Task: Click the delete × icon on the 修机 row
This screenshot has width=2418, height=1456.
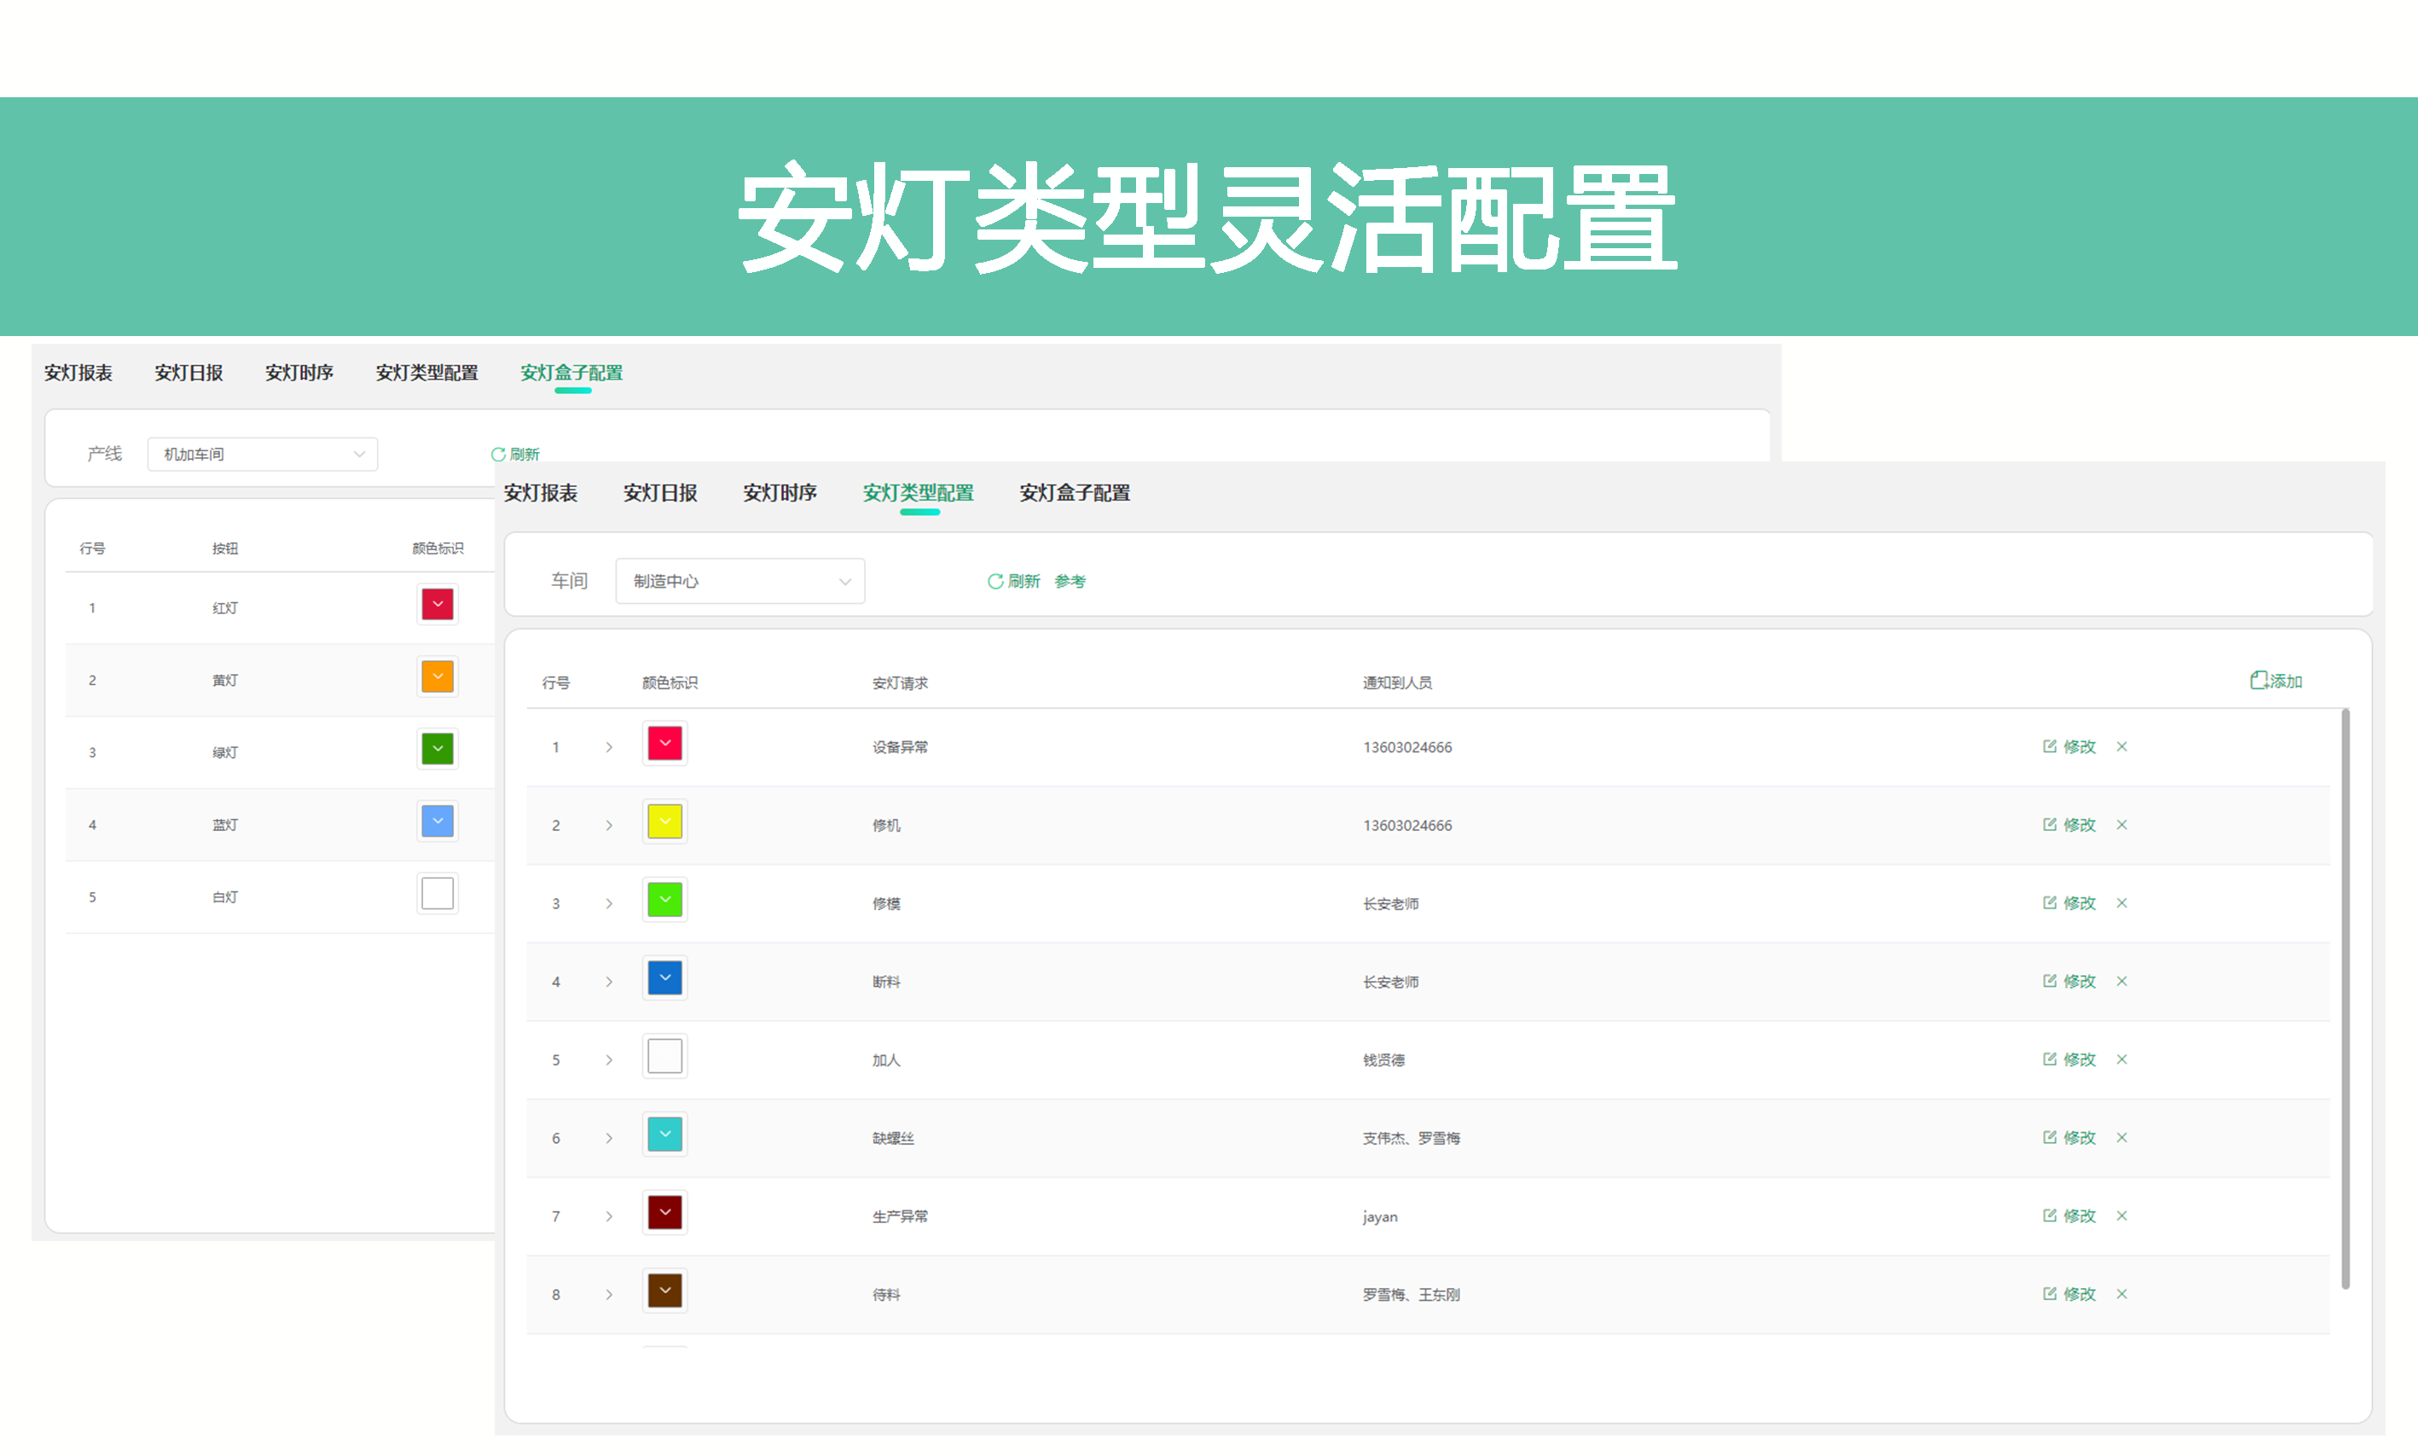Action: coord(2122,825)
